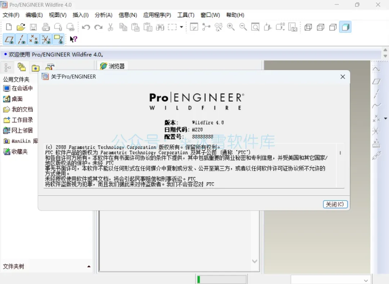
Task: Open the Find binoculars tool
Action: coord(160,27)
